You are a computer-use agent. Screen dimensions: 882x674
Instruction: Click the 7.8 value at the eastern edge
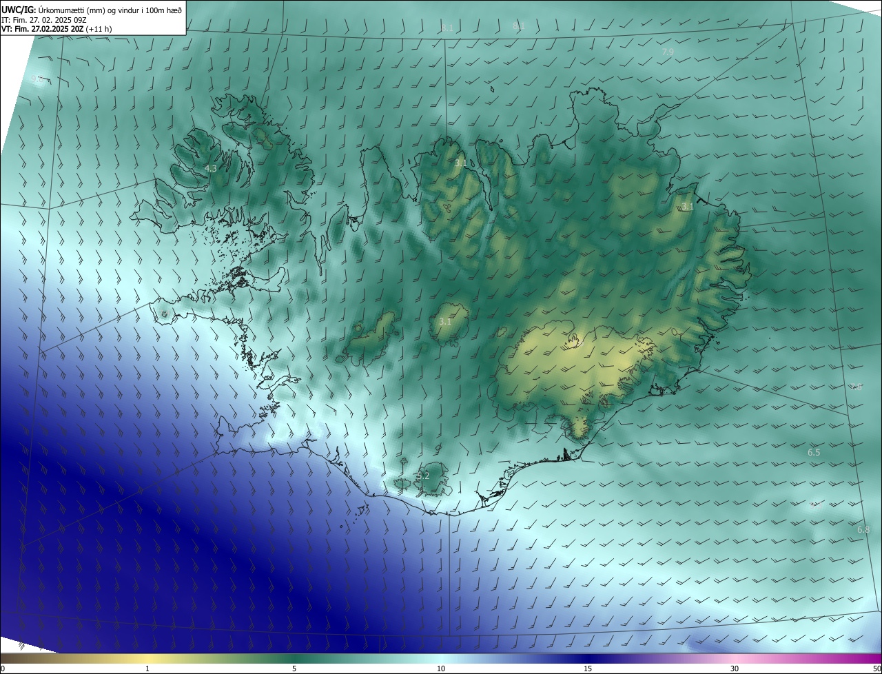click(x=856, y=387)
